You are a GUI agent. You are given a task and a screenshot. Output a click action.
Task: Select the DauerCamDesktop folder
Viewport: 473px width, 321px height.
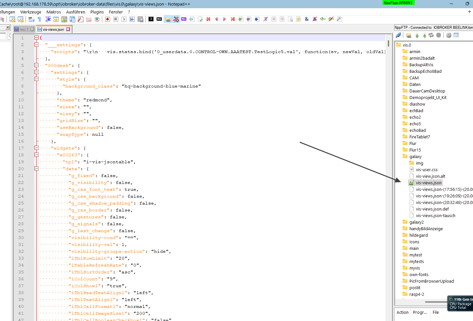[427, 91]
